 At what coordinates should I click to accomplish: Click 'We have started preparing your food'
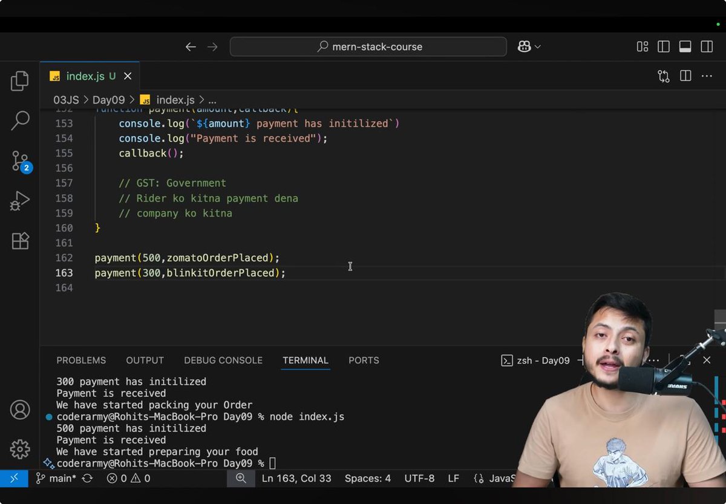157,452
